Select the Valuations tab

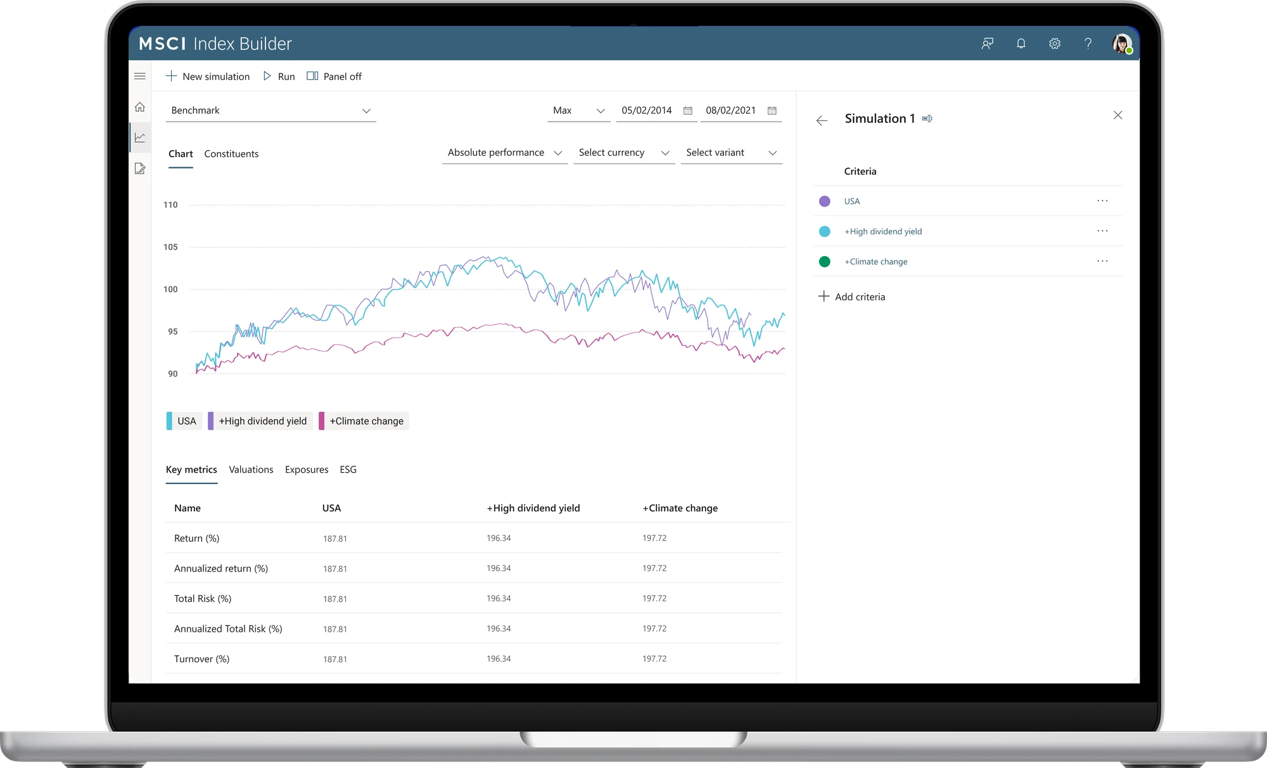pyautogui.click(x=251, y=470)
